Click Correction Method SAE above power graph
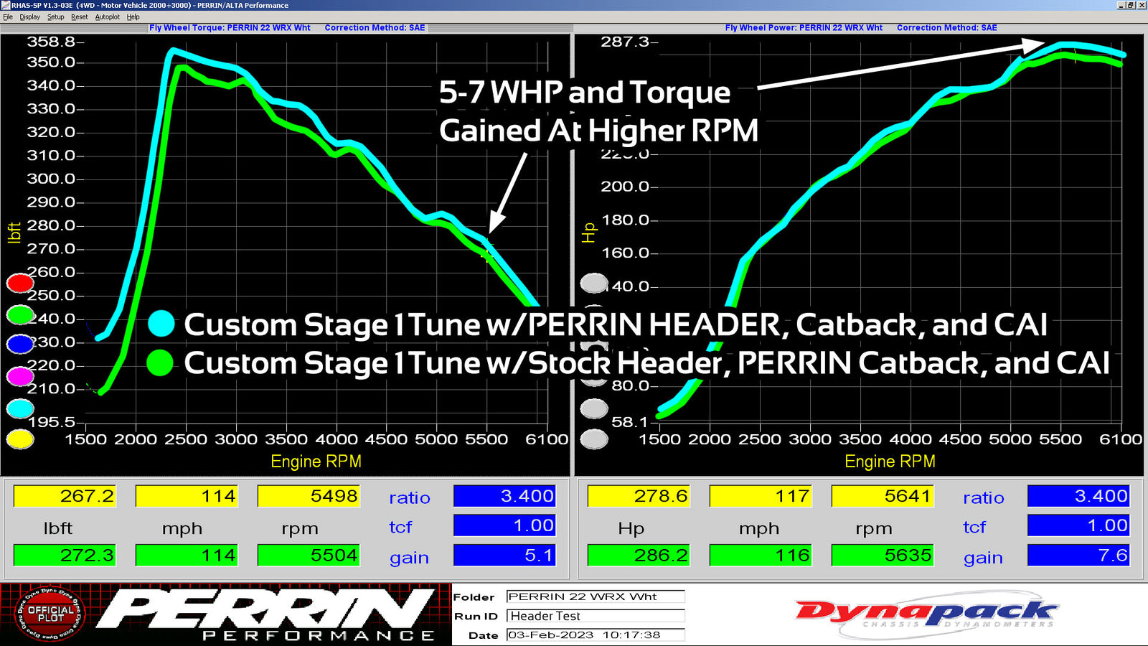Screen dimensions: 1148x646 946,28
